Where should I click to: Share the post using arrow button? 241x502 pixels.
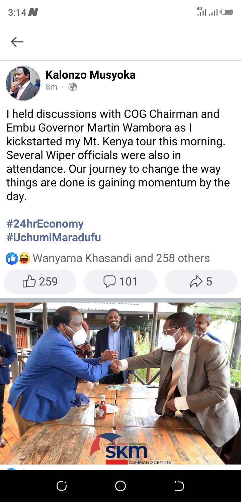(x=201, y=281)
